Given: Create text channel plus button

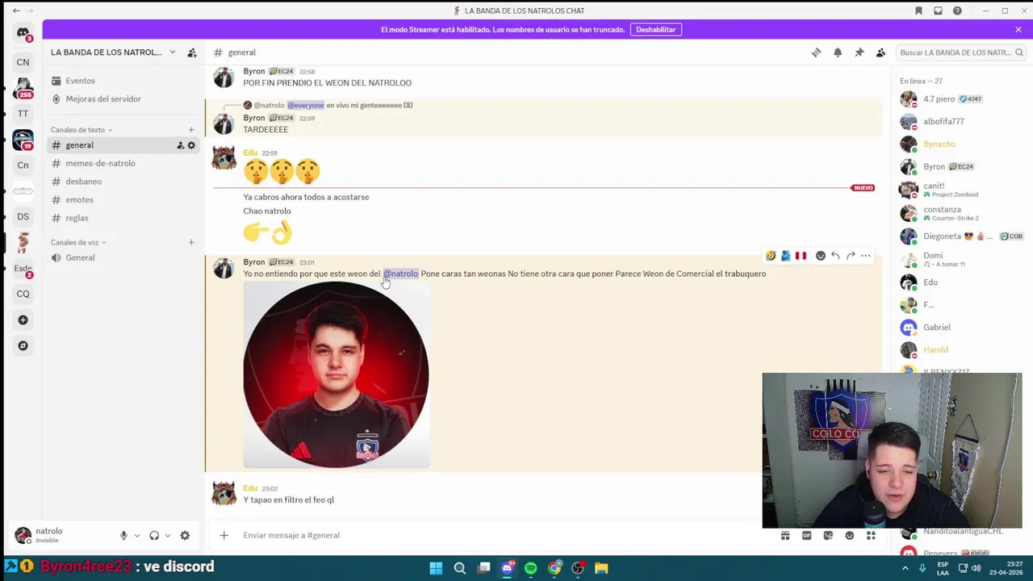Looking at the screenshot, I should coord(191,130).
